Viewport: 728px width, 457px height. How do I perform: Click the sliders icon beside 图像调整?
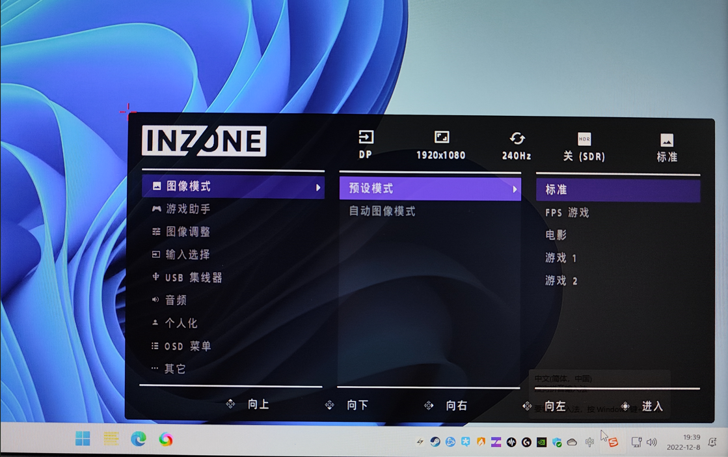(156, 232)
